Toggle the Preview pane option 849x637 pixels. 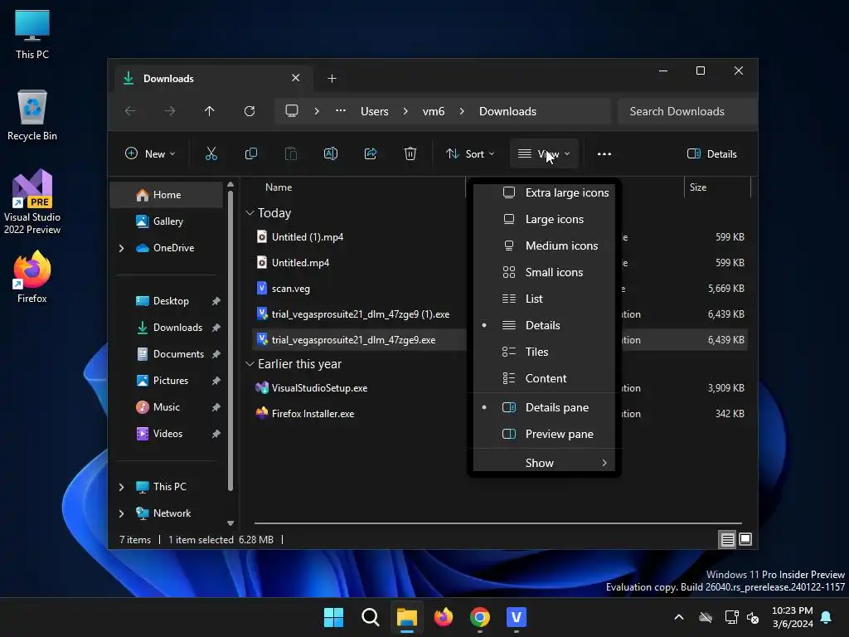(544, 434)
